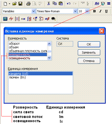Screen dimensions: 112x124
Task: Toggle Underline formatting
Action: [x=106, y=11]
